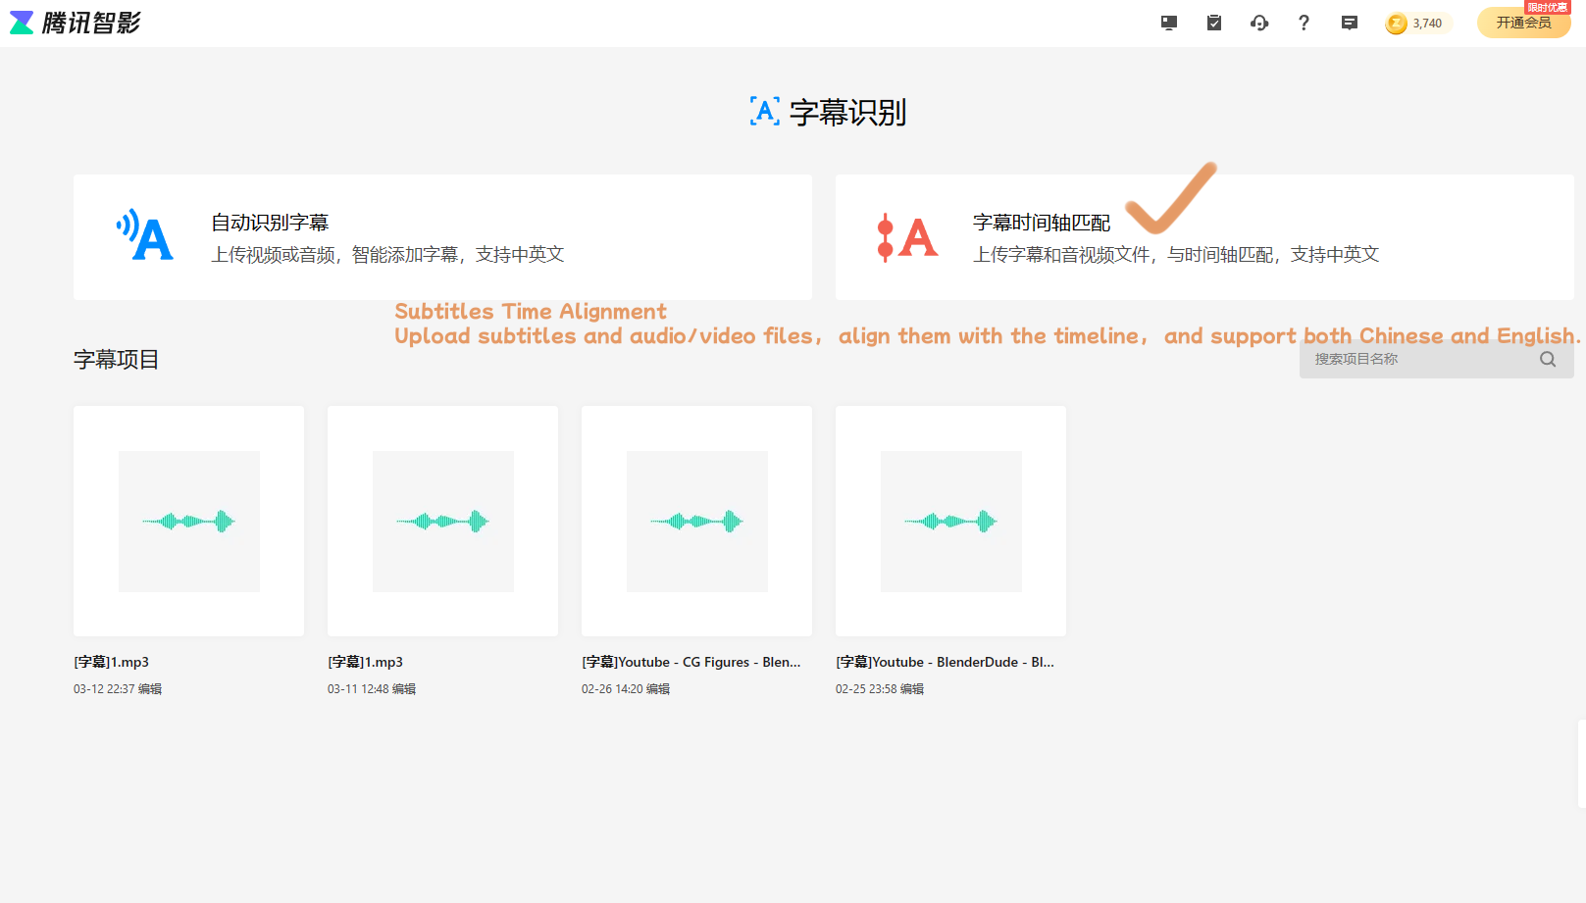The height and width of the screenshot is (903, 1586).
Task: Click the 字幕项目 section heading
Action: (117, 360)
